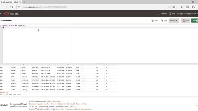The width and height of the screenshot is (198, 111).
Task: Click the forward navigation arrow
Action: (x=6, y=7)
